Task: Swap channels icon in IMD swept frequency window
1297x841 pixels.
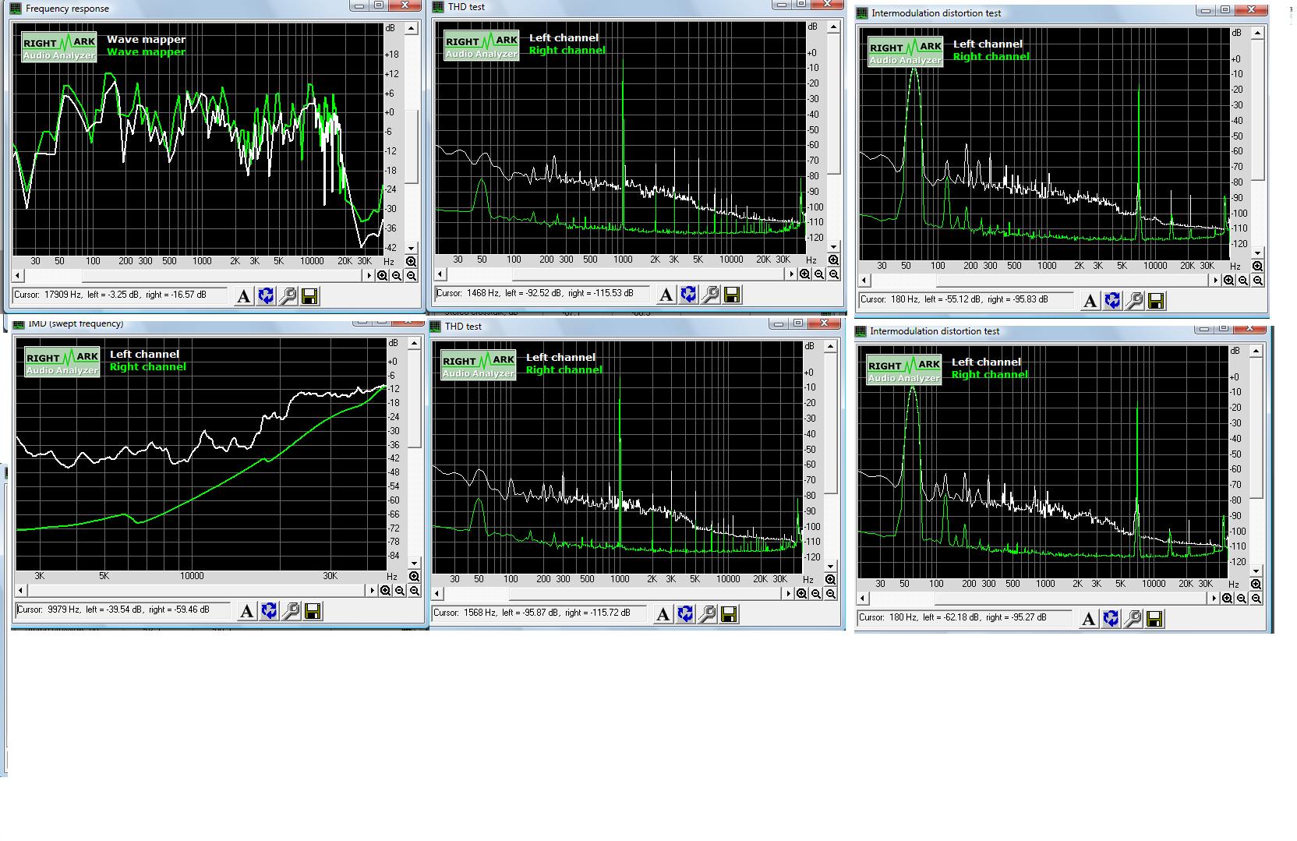Action: pyautogui.click(x=269, y=611)
